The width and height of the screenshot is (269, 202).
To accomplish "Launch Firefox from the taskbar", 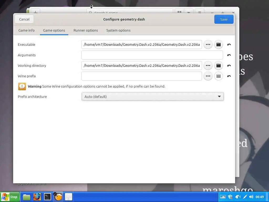I will tap(37, 197).
